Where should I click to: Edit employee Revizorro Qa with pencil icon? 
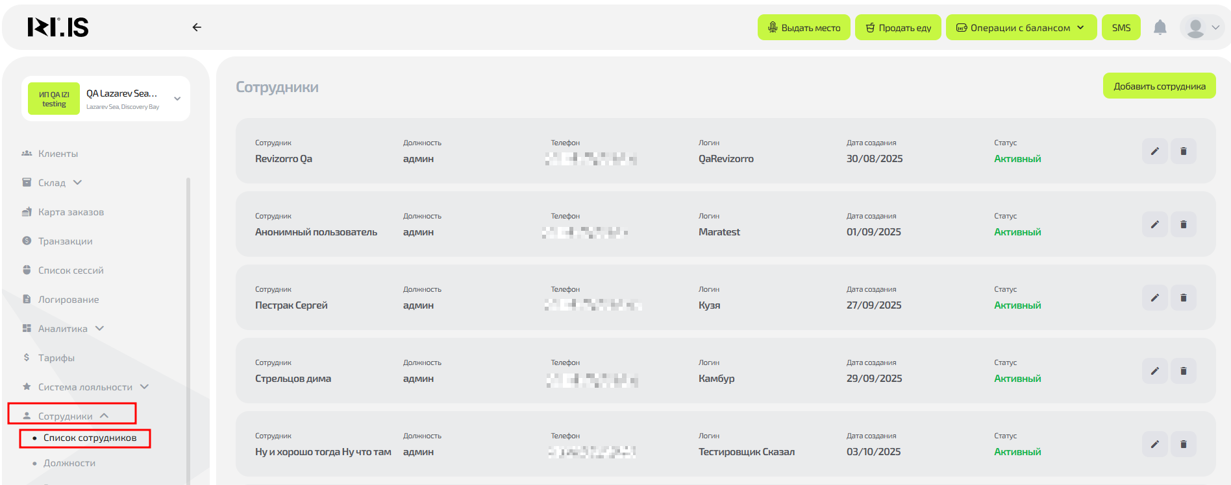(x=1154, y=151)
